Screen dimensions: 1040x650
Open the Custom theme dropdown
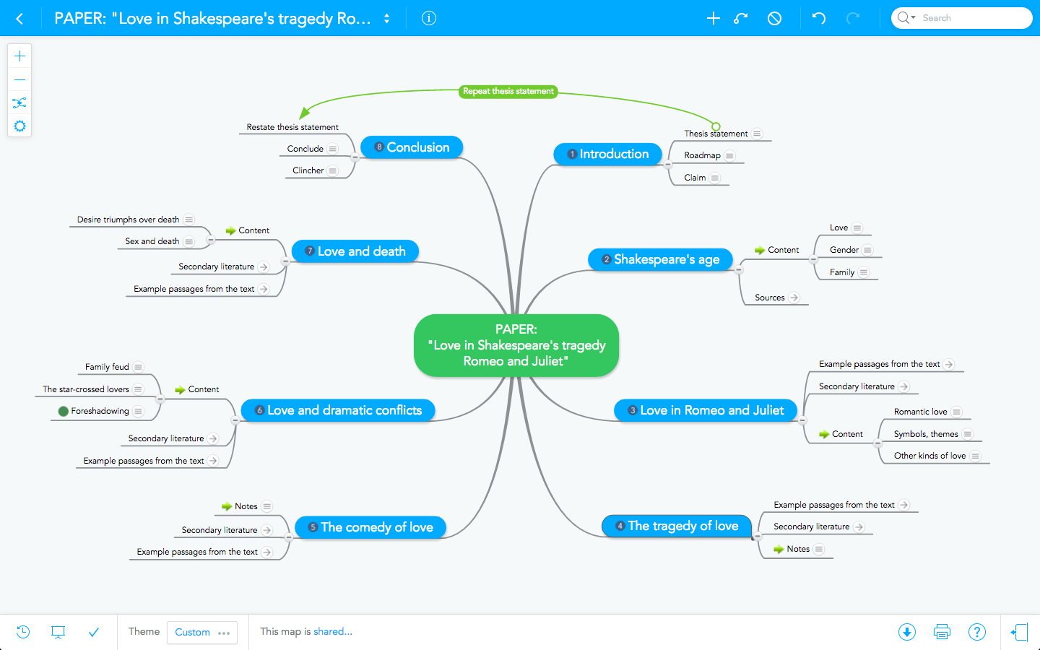tap(202, 632)
